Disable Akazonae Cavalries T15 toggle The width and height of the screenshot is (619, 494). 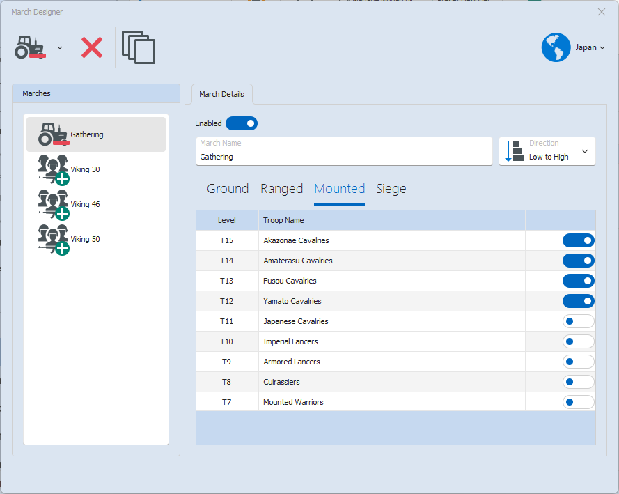pos(578,240)
